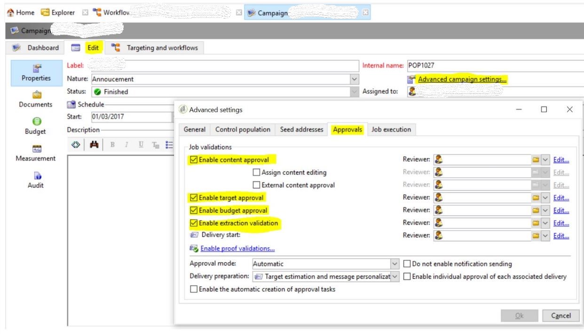The image size is (584, 334).
Task: Open the Audit sidebar icon
Action: (35, 175)
